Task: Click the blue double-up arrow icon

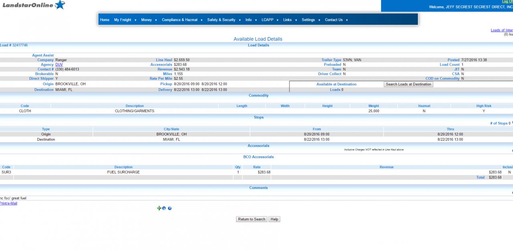Action: click(x=170, y=208)
